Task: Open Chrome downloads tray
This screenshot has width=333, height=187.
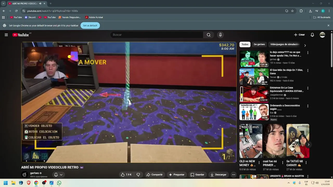Action: [x=310, y=11]
